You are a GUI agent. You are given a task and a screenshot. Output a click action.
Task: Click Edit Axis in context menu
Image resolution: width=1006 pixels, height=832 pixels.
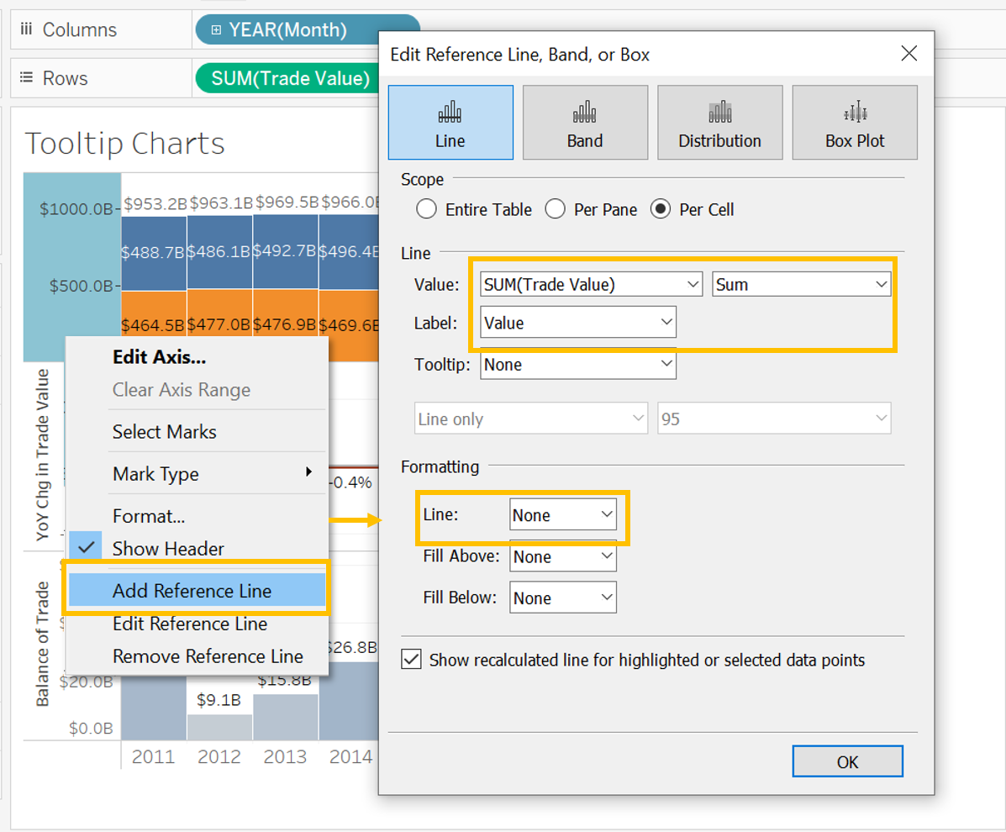tap(159, 356)
